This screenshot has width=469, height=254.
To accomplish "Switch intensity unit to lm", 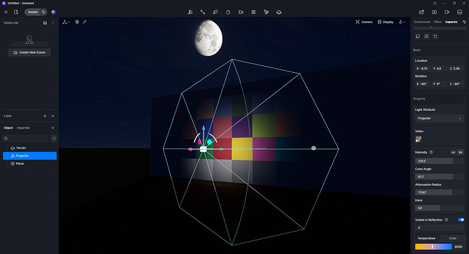I will point(460,153).
